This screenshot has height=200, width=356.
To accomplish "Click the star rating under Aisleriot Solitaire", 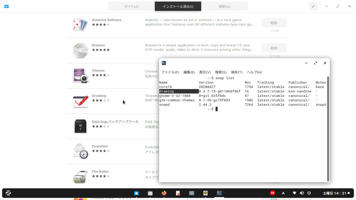I will point(101,25).
